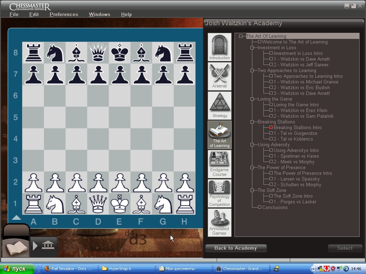Switch to HyperSnap 6 taskbar window
Screen dimensions: 366x274
(x=126, y=269)
